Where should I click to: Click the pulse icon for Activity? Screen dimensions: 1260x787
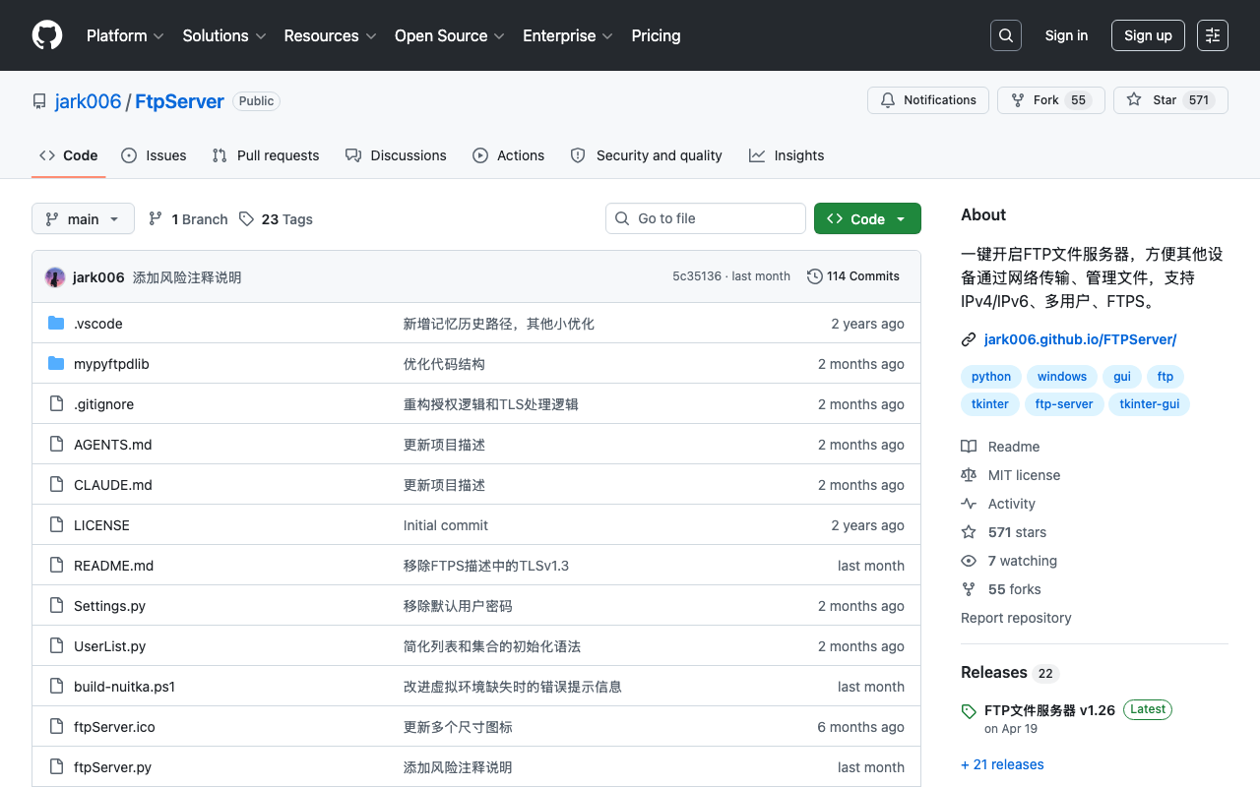click(x=969, y=504)
